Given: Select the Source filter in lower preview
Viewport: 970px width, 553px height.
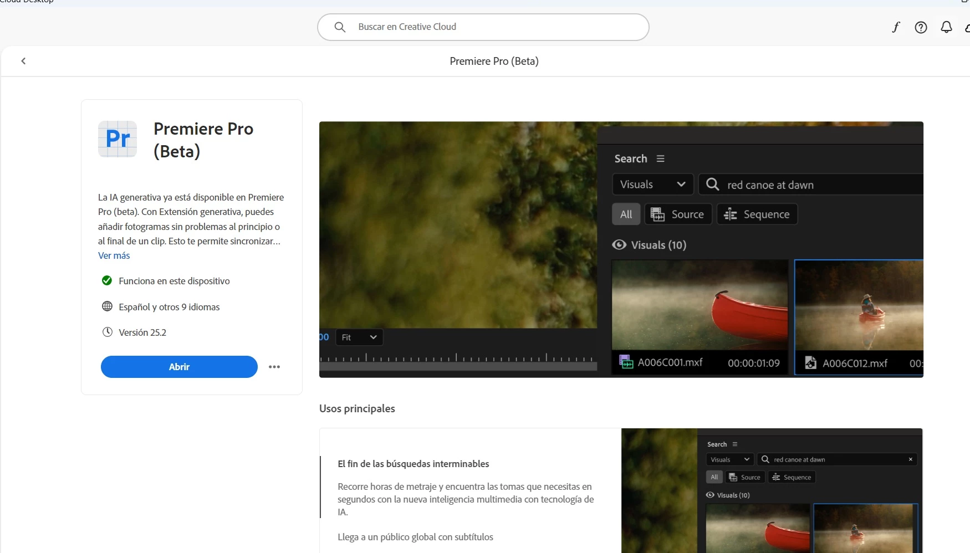Looking at the screenshot, I should 745,477.
